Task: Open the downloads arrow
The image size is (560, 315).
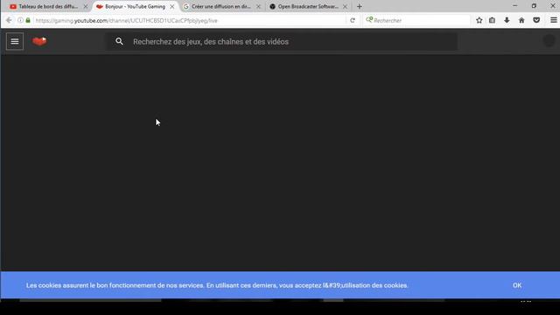Action: click(507, 20)
